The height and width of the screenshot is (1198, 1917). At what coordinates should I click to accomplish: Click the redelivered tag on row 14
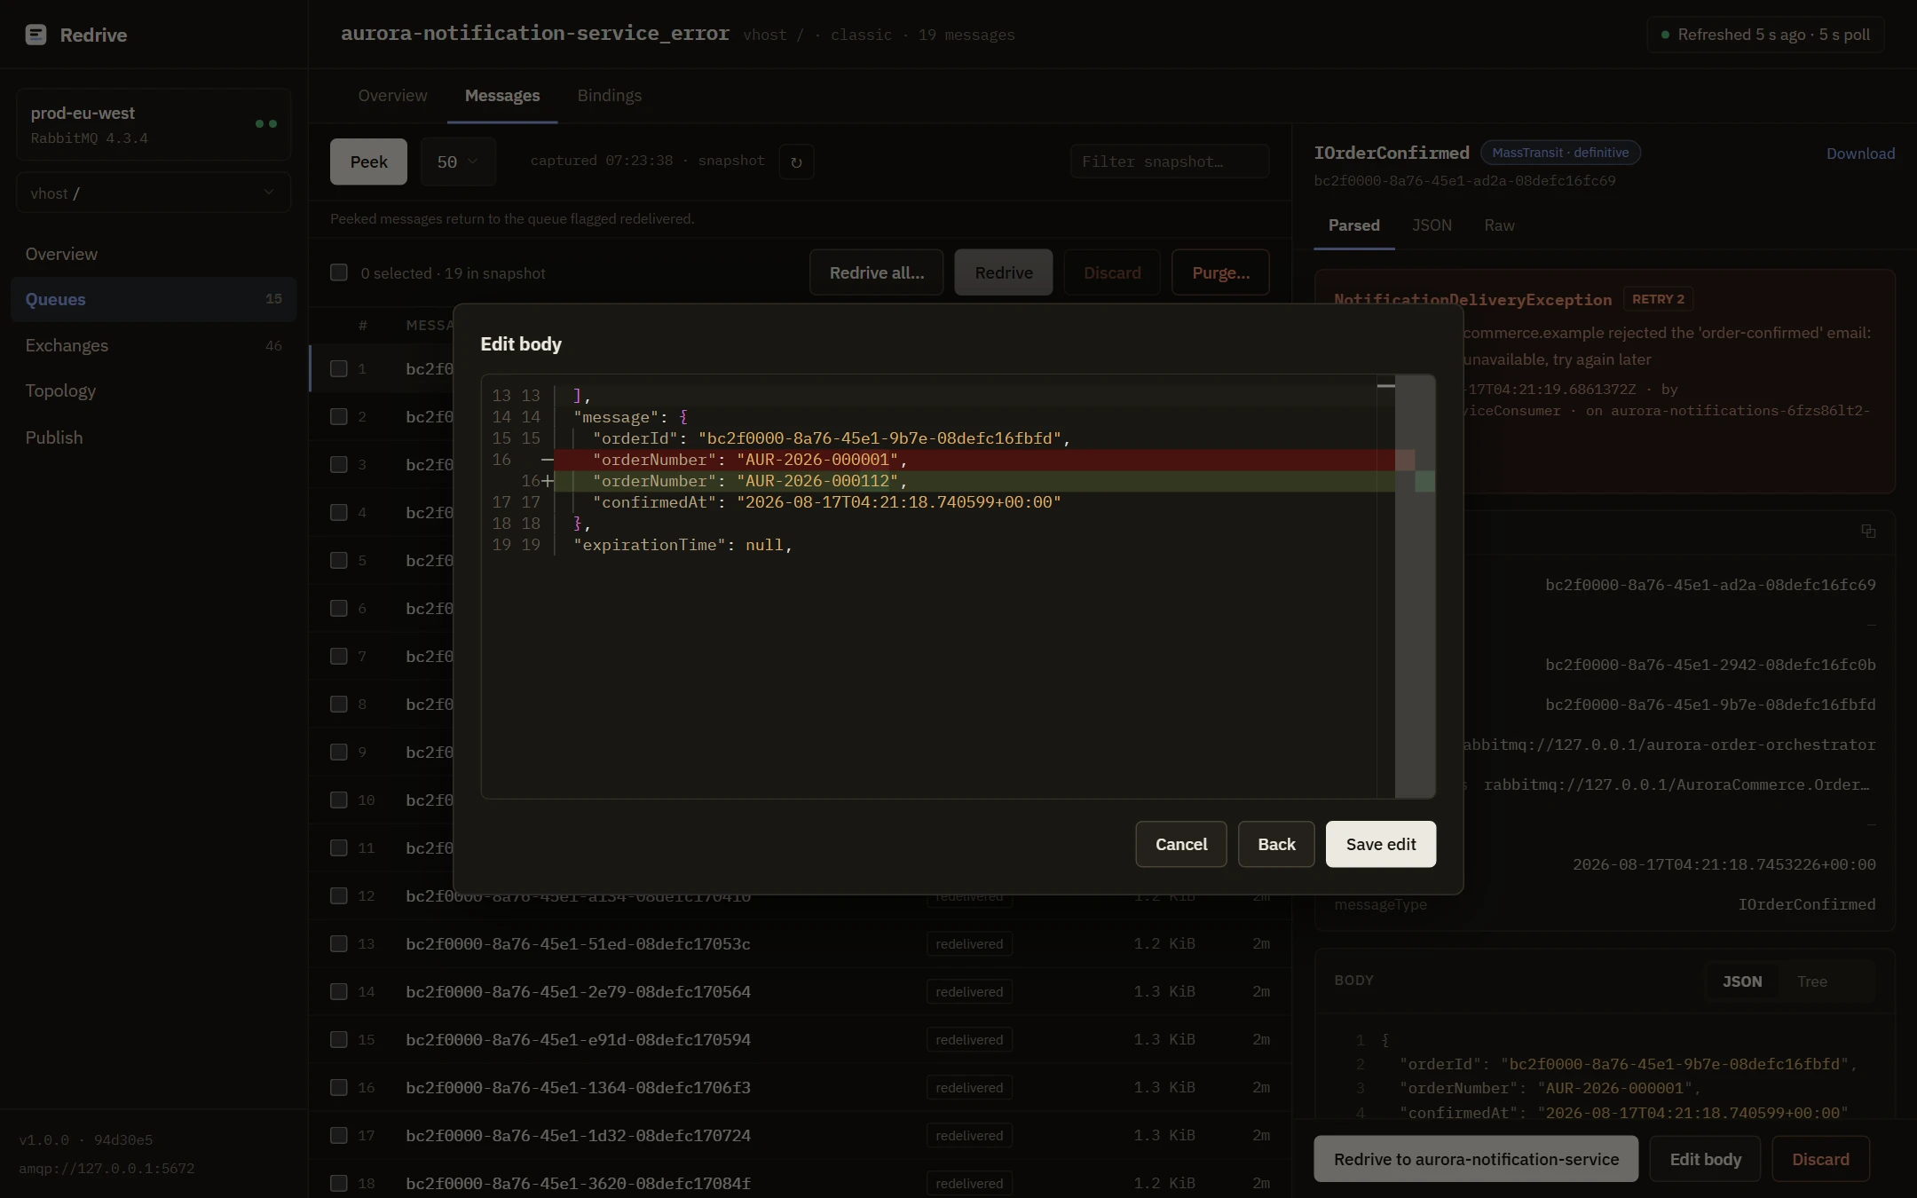969,991
